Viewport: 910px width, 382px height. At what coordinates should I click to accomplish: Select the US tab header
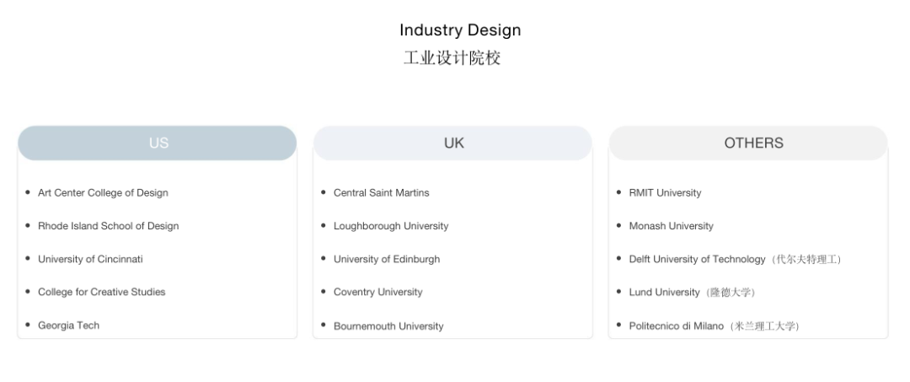158,143
